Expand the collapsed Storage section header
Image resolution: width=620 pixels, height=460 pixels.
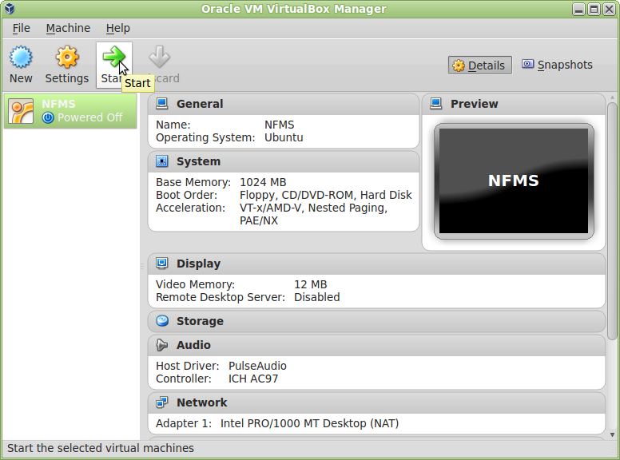pyautogui.click(x=376, y=321)
